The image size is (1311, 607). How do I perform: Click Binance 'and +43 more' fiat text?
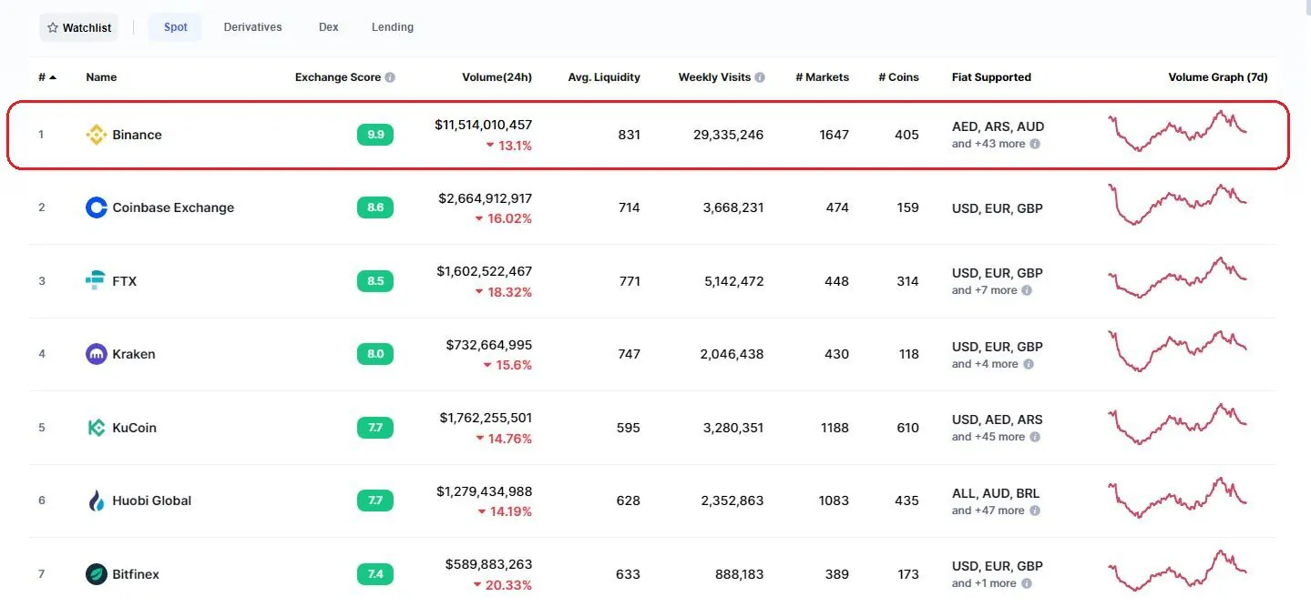click(988, 144)
